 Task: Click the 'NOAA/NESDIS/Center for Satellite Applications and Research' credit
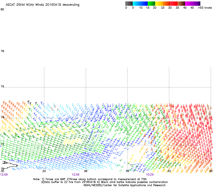coord(124,185)
